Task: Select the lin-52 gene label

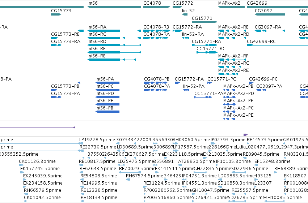Action: point(188,11)
